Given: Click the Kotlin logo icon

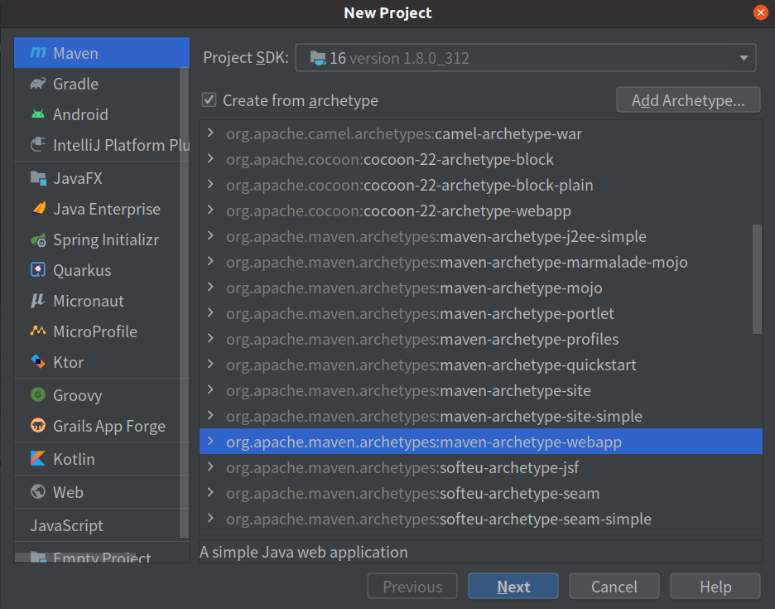Looking at the screenshot, I should (38, 459).
